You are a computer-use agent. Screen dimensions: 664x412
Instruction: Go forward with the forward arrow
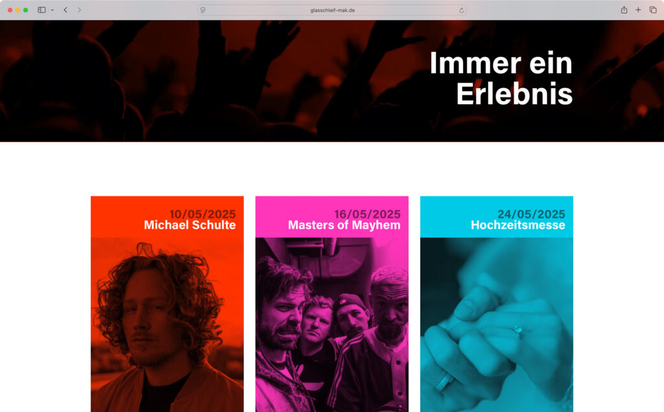pos(79,10)
